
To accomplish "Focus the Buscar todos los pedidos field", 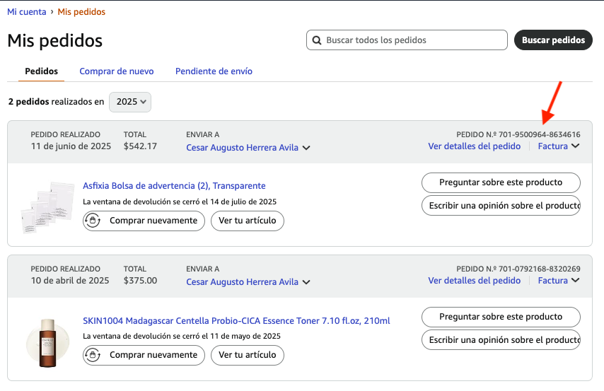I will 407,40.
